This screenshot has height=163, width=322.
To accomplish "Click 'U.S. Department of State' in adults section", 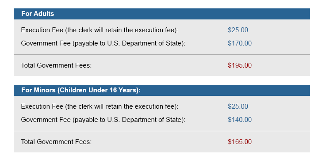I will click(145, 43).
